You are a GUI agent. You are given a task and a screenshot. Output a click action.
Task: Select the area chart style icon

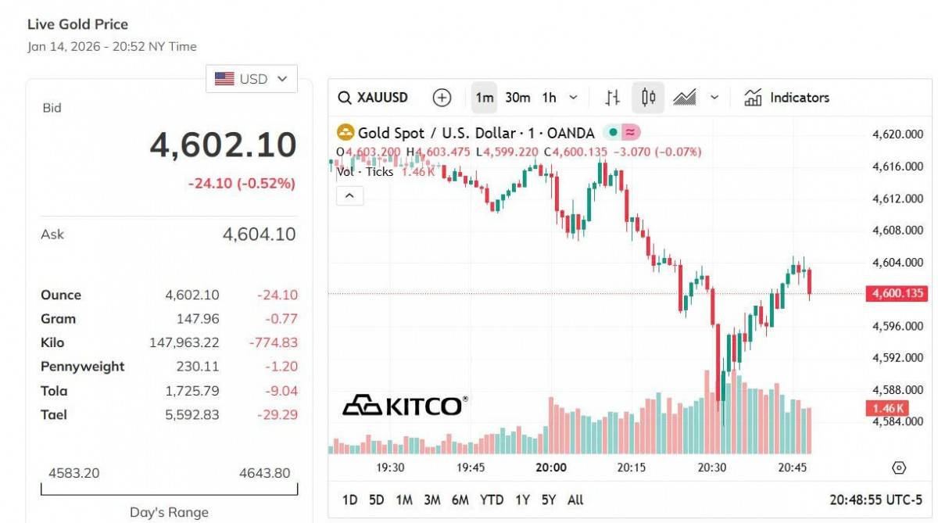[685, 98]
